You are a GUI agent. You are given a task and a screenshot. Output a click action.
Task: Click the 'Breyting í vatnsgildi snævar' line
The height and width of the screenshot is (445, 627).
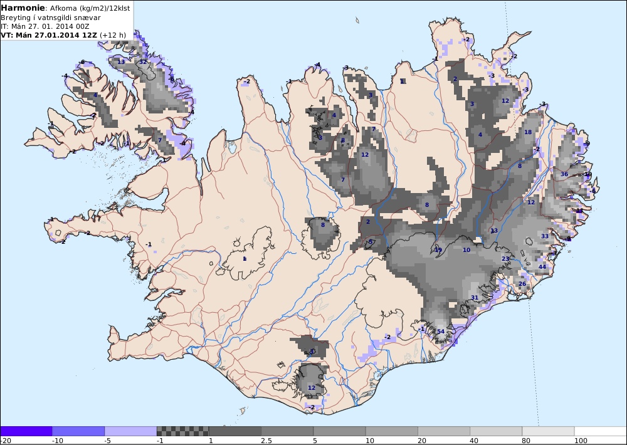(x=51, y=18)
